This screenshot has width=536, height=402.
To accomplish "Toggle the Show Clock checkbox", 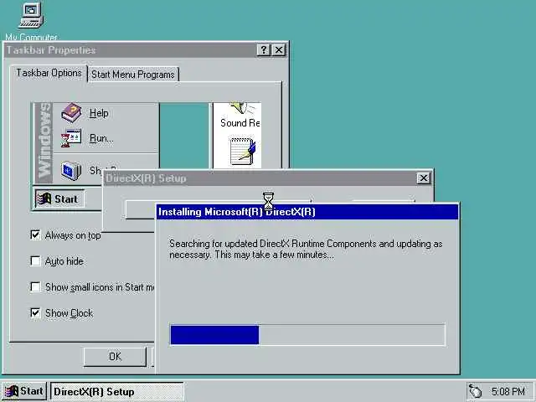I will (x=35, y=312).
